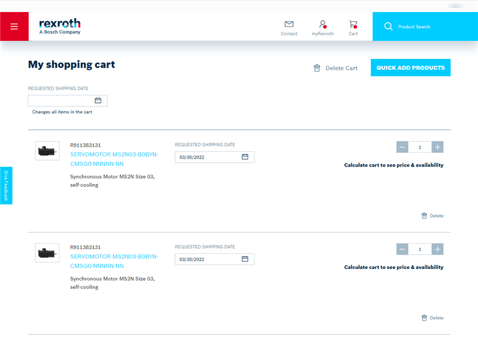The width and height of the screenshot is (478, 337).
Task: Click second item's servomotor thumbnail
Action: (47, 253)
